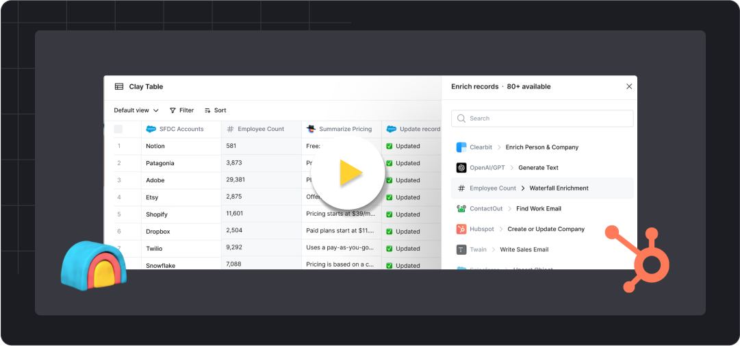Click employee count 11,601
The width and height of the screenshot is (740, 346).
pos(261,214)
